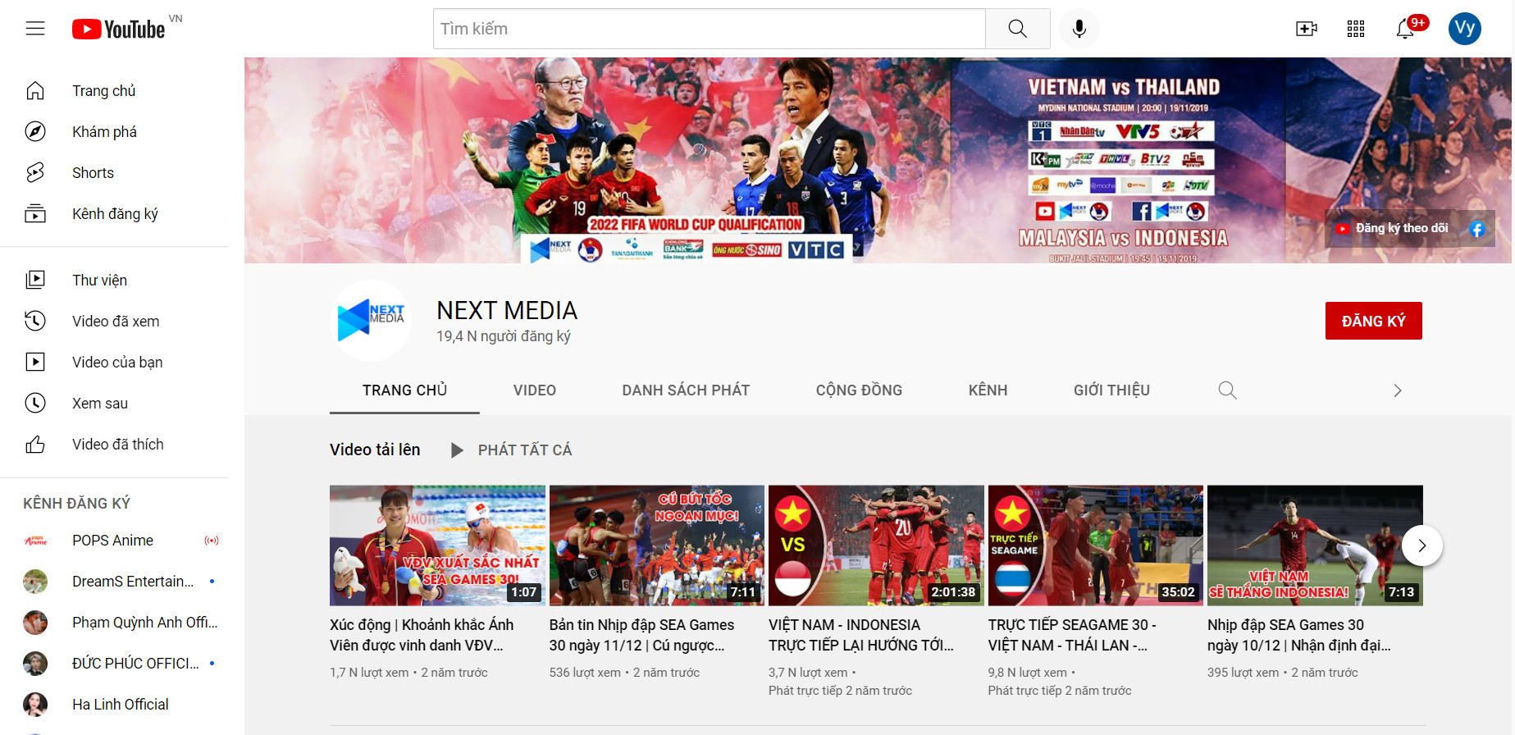The image size is (1515, 735).
Task: Click the search magnifier button
Action: click(x=1017, y=29)
